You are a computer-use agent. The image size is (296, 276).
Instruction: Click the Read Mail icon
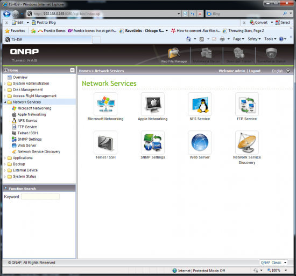pos(214,39)
